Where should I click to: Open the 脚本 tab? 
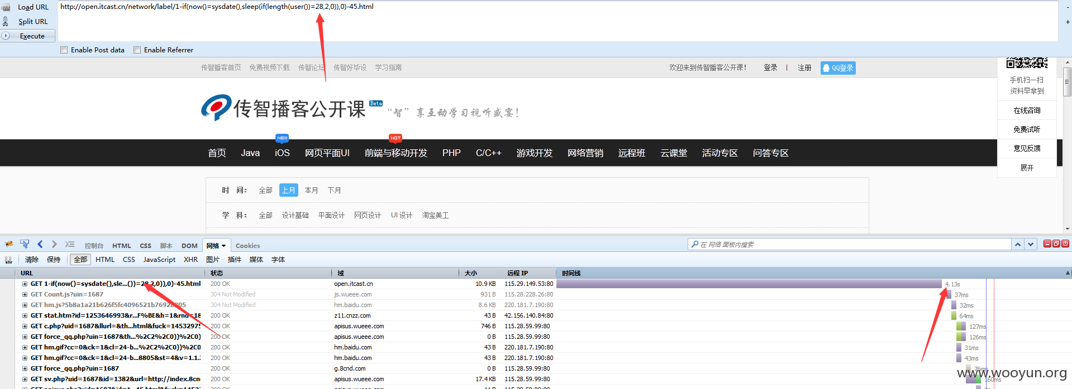coord(166,246)
